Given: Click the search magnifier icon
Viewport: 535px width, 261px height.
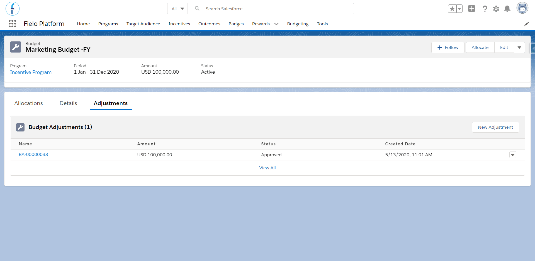Looking at the screenshot, I should (x=197, y=9).
